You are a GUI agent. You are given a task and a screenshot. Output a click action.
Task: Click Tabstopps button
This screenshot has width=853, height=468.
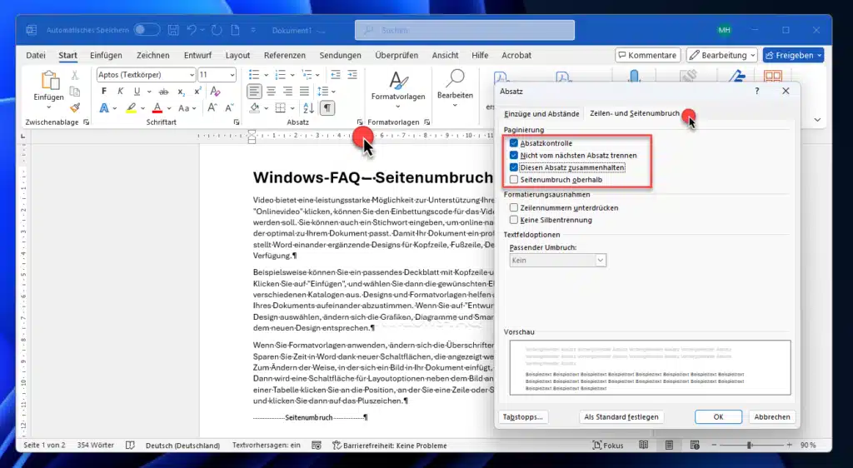coord(523,417)
